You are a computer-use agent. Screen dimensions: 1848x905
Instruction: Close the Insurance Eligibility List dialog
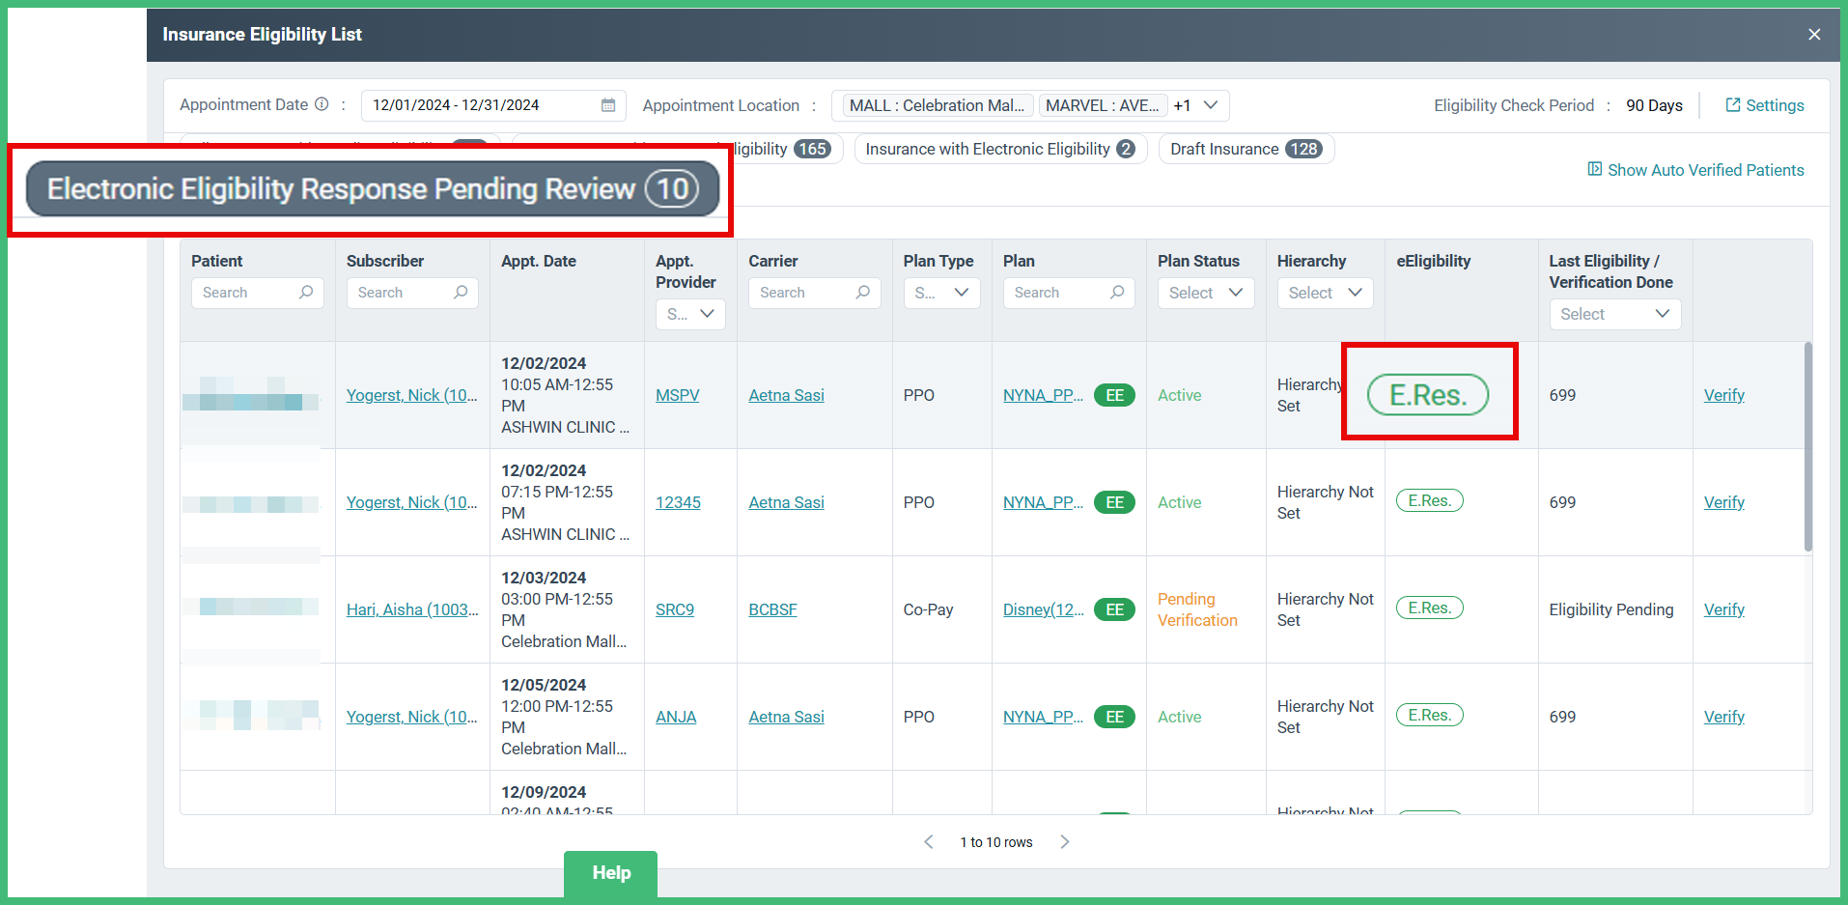pos(1814,35)
